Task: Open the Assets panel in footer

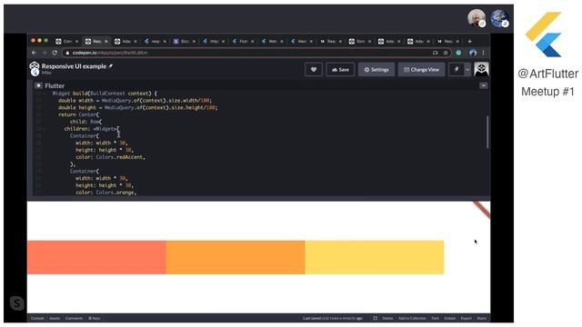Action: [x=55, y=318]
